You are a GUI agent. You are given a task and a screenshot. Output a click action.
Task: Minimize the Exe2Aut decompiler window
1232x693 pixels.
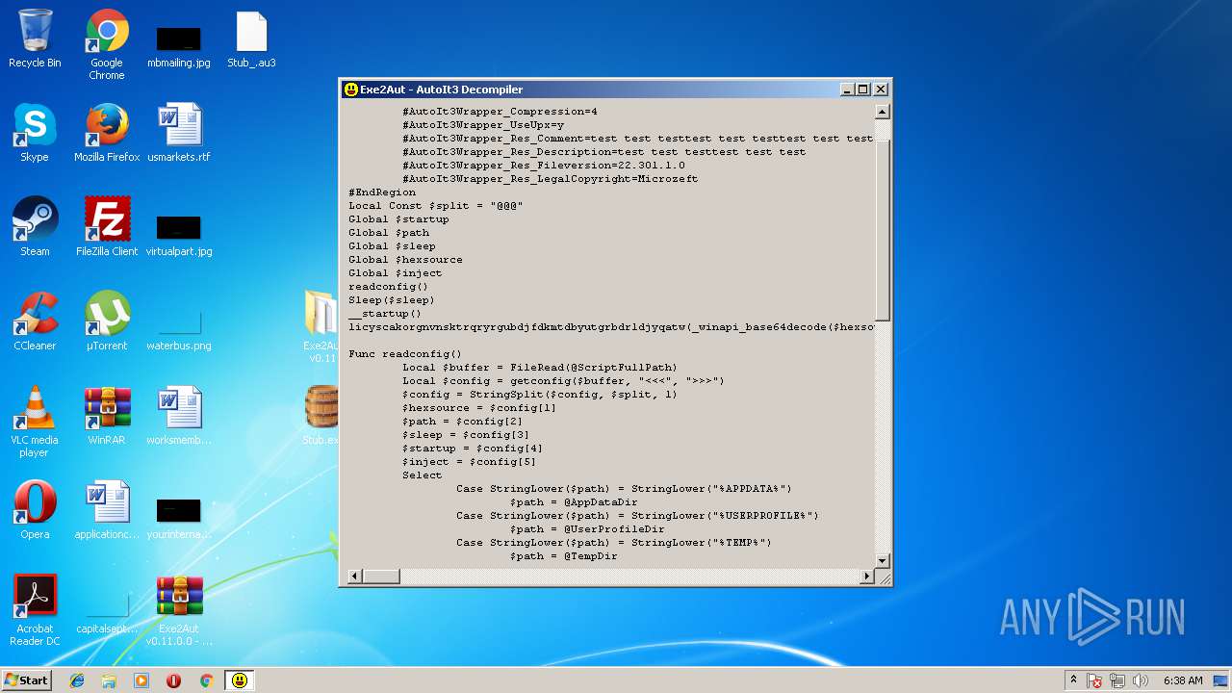847,90
